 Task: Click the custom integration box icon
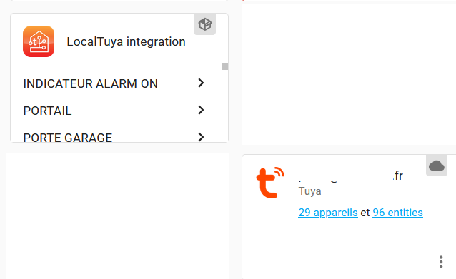(204, 24)
